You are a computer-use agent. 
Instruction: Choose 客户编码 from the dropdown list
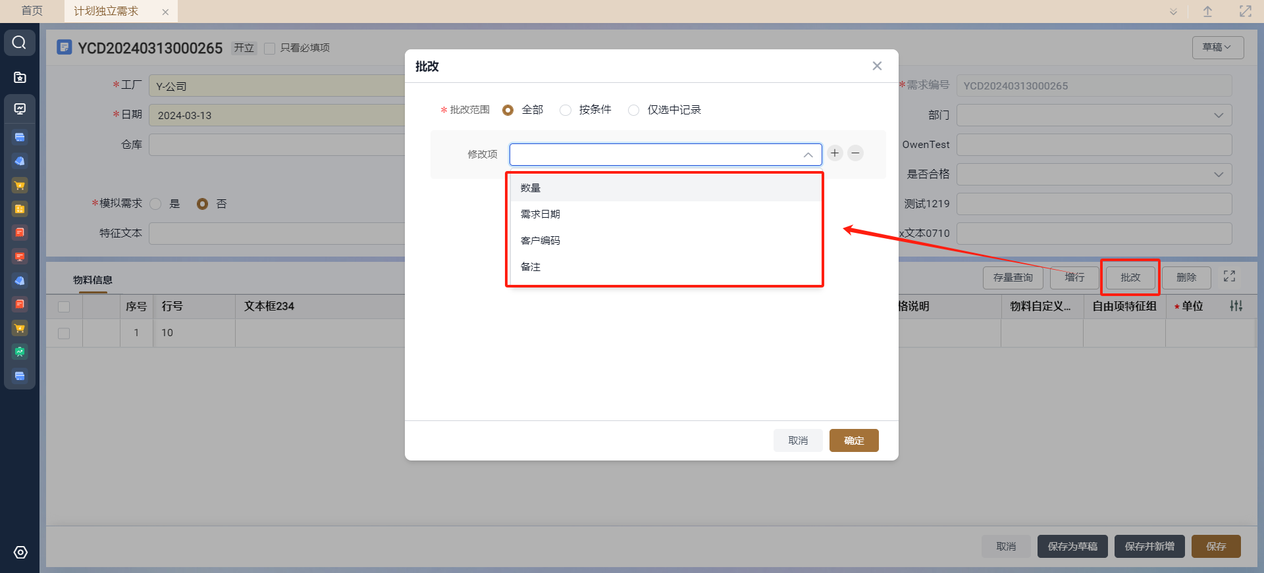pyautogui.click(x=540, y=241)
